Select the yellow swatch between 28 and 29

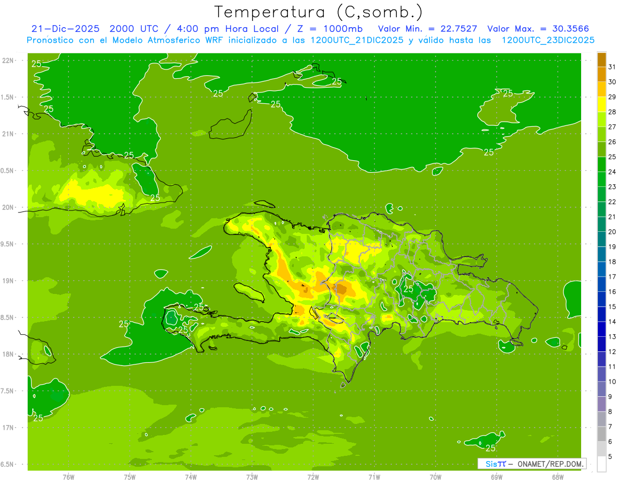click(601, 104)
